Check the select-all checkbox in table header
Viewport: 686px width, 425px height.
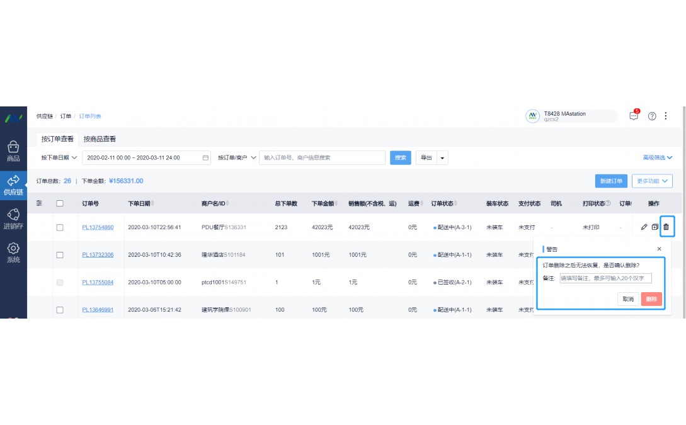pos(60,203)
